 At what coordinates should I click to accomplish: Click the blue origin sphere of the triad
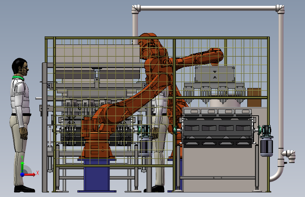(23, 175)
